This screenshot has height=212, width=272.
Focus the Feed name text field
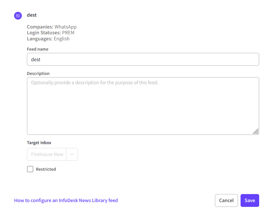coord(143,59)
